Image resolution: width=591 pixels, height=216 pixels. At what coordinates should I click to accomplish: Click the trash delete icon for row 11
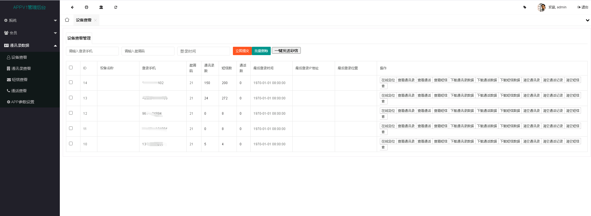(x=383, y=132)
